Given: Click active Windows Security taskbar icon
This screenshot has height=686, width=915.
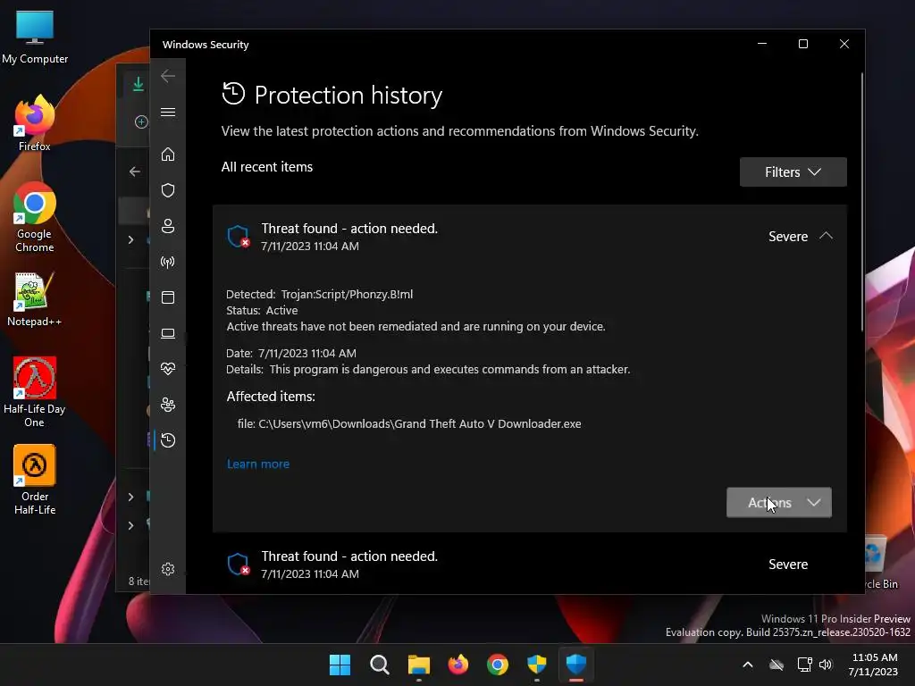Looking at the screenshot, I should (x=576, y=665).
